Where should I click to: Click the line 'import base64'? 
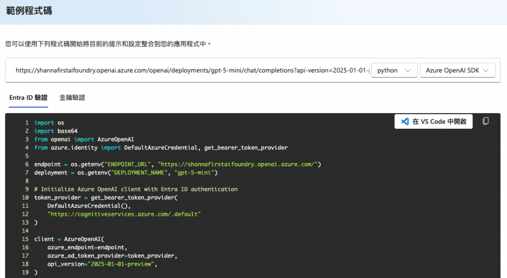click(56, 131)
